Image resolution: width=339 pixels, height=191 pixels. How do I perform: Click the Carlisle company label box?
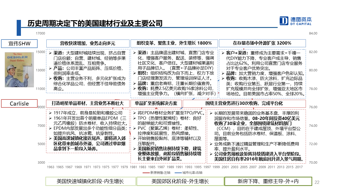(x=19, y=103)
